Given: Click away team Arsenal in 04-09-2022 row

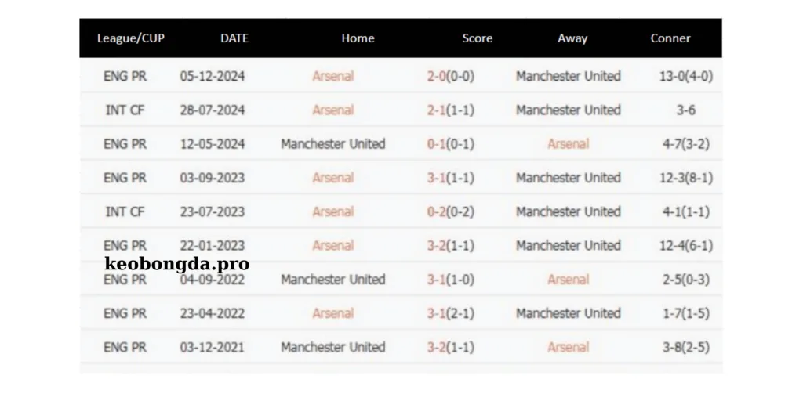Looking at the screenshot, I should pyautogui.click(x=569, y=280).
